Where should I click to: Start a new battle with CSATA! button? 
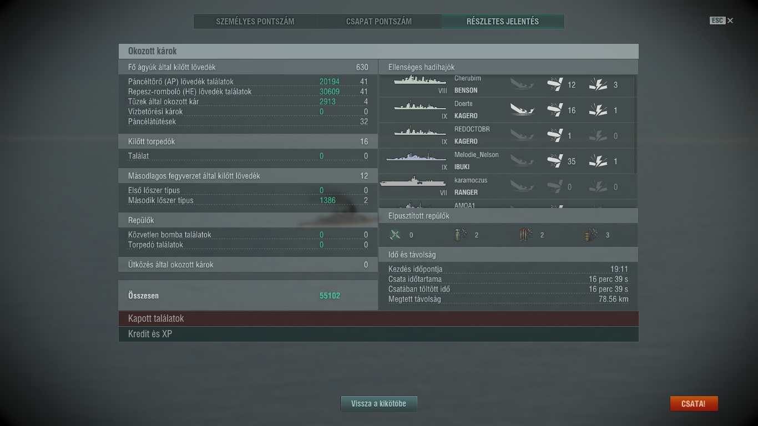click(x=694, y=404)
